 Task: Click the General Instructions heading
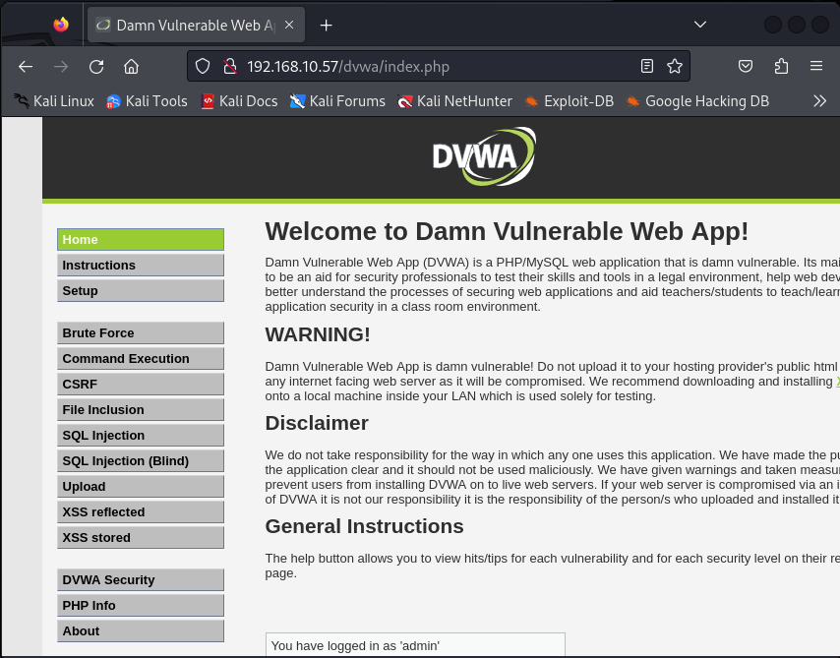pyautogui.click(x=364, y=526)
